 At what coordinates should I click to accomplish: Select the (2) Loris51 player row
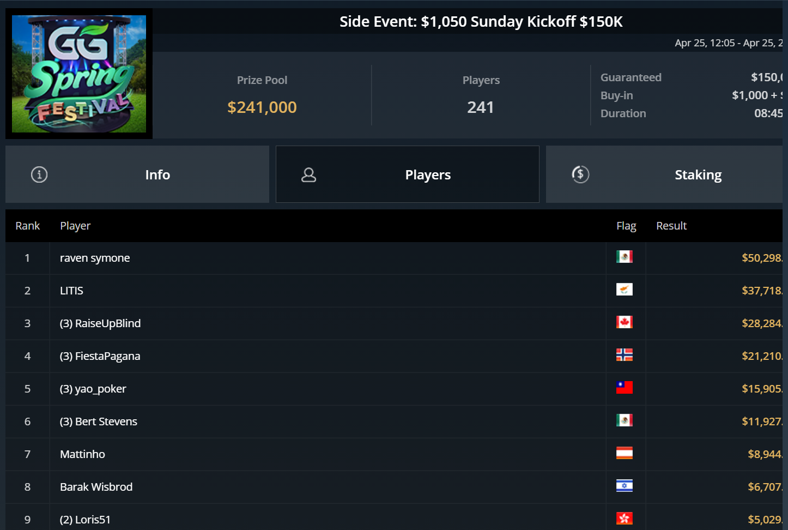click(x=86, y=520)
